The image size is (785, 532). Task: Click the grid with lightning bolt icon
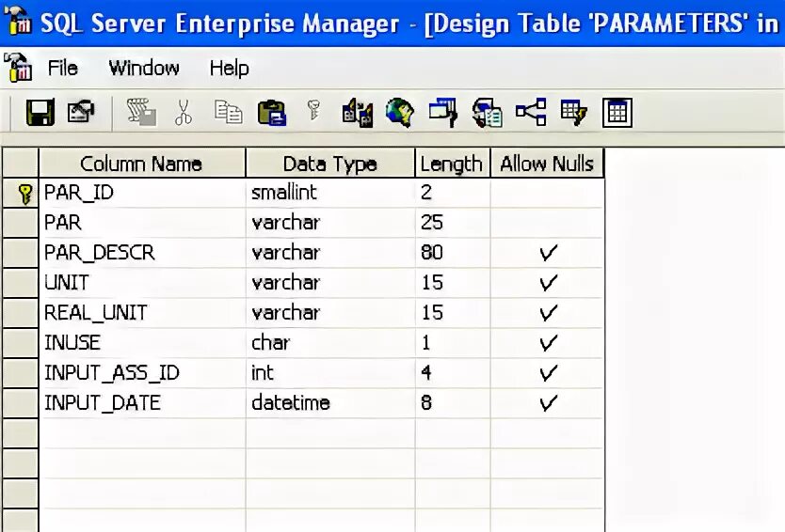click(574, 112)
